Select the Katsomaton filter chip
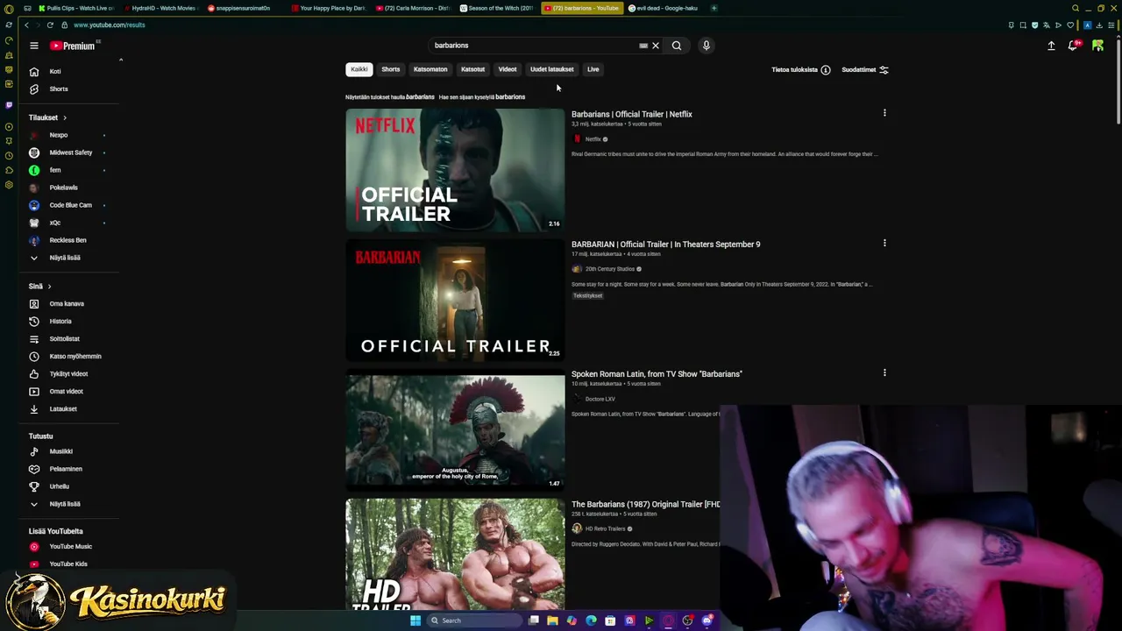 [x=430, y=69]
